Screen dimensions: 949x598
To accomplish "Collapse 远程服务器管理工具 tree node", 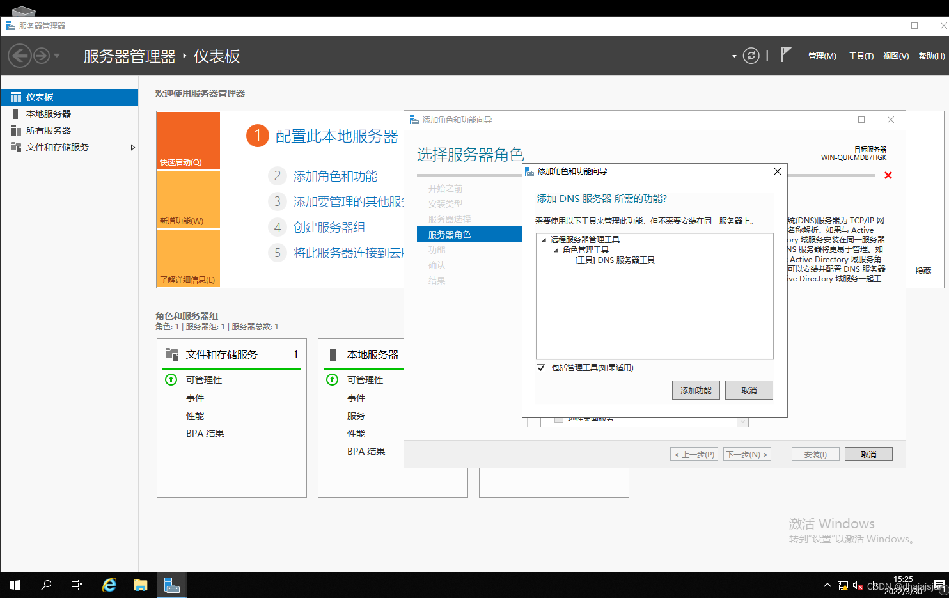I will (544, 240).
